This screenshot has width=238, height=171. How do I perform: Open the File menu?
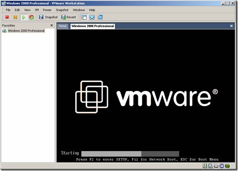pos(8,10)
